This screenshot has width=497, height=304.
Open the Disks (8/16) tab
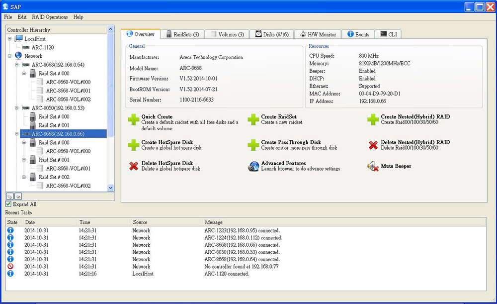(x=272, y=34)
